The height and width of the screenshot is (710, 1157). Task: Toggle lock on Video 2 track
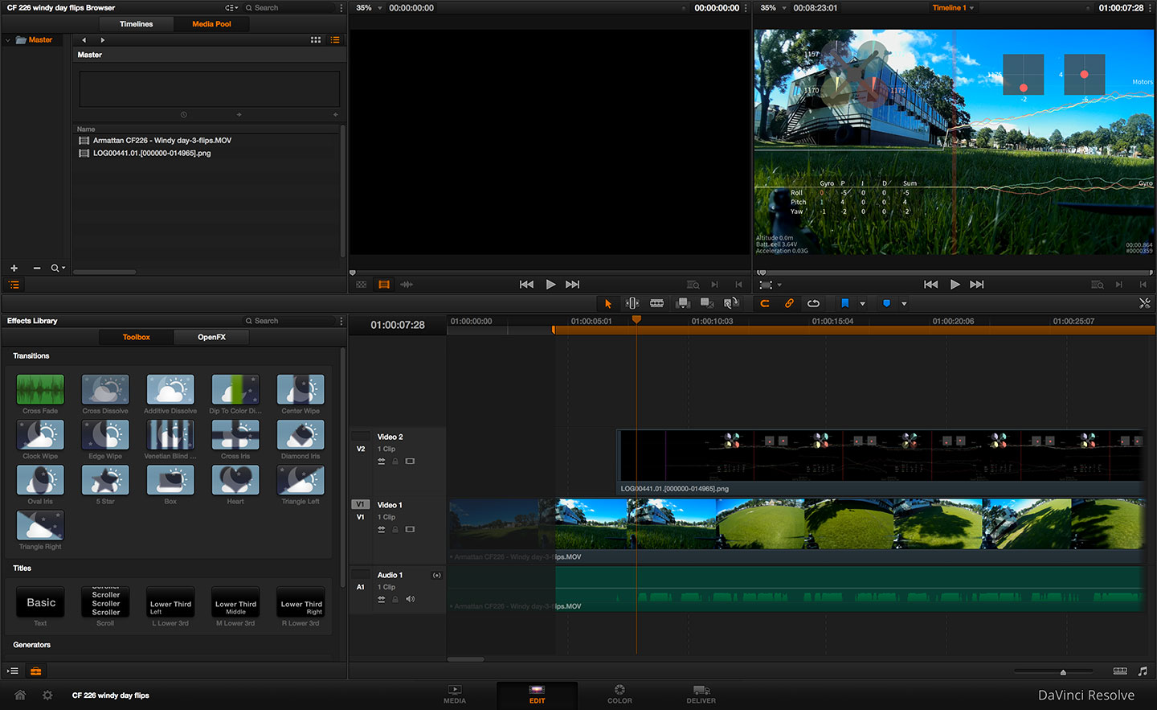tap(395, 462)
